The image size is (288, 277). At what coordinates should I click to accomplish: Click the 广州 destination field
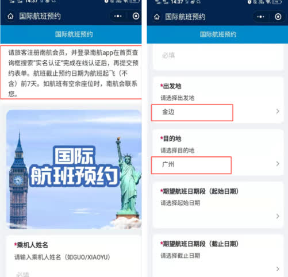191,165
